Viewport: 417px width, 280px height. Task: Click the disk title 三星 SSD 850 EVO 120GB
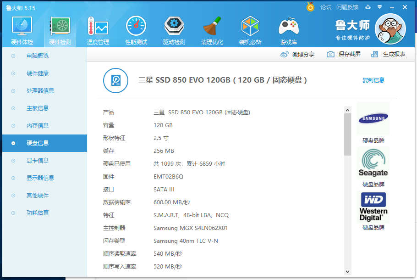(222, 80)
